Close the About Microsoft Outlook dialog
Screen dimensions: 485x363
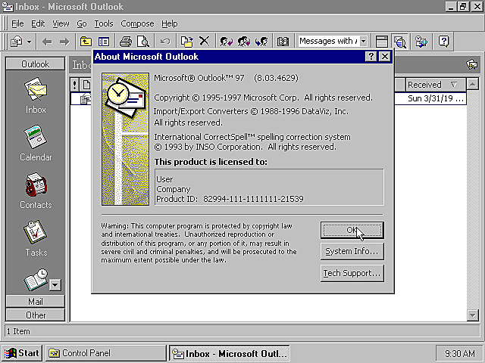384,57
